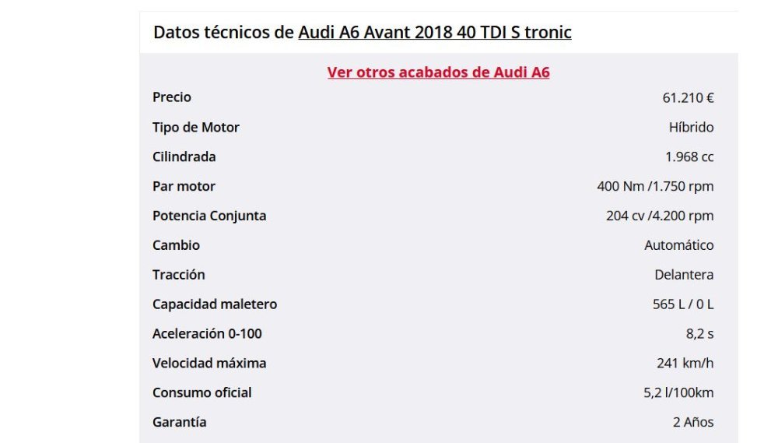Select the Tipo de Motor row label
Screen dimensions: 778x443
196,127
